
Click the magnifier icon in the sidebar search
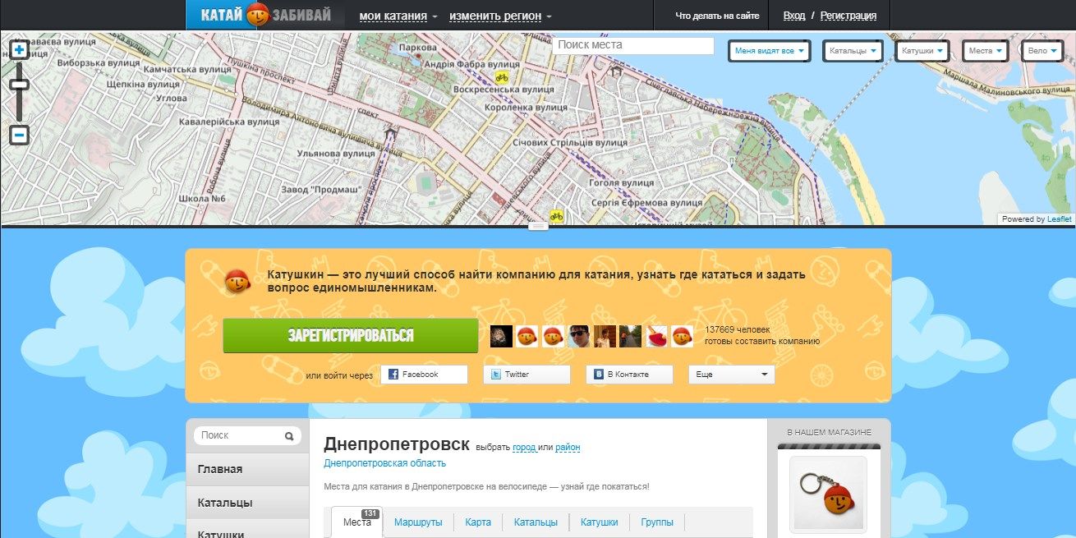click(289, 435)
